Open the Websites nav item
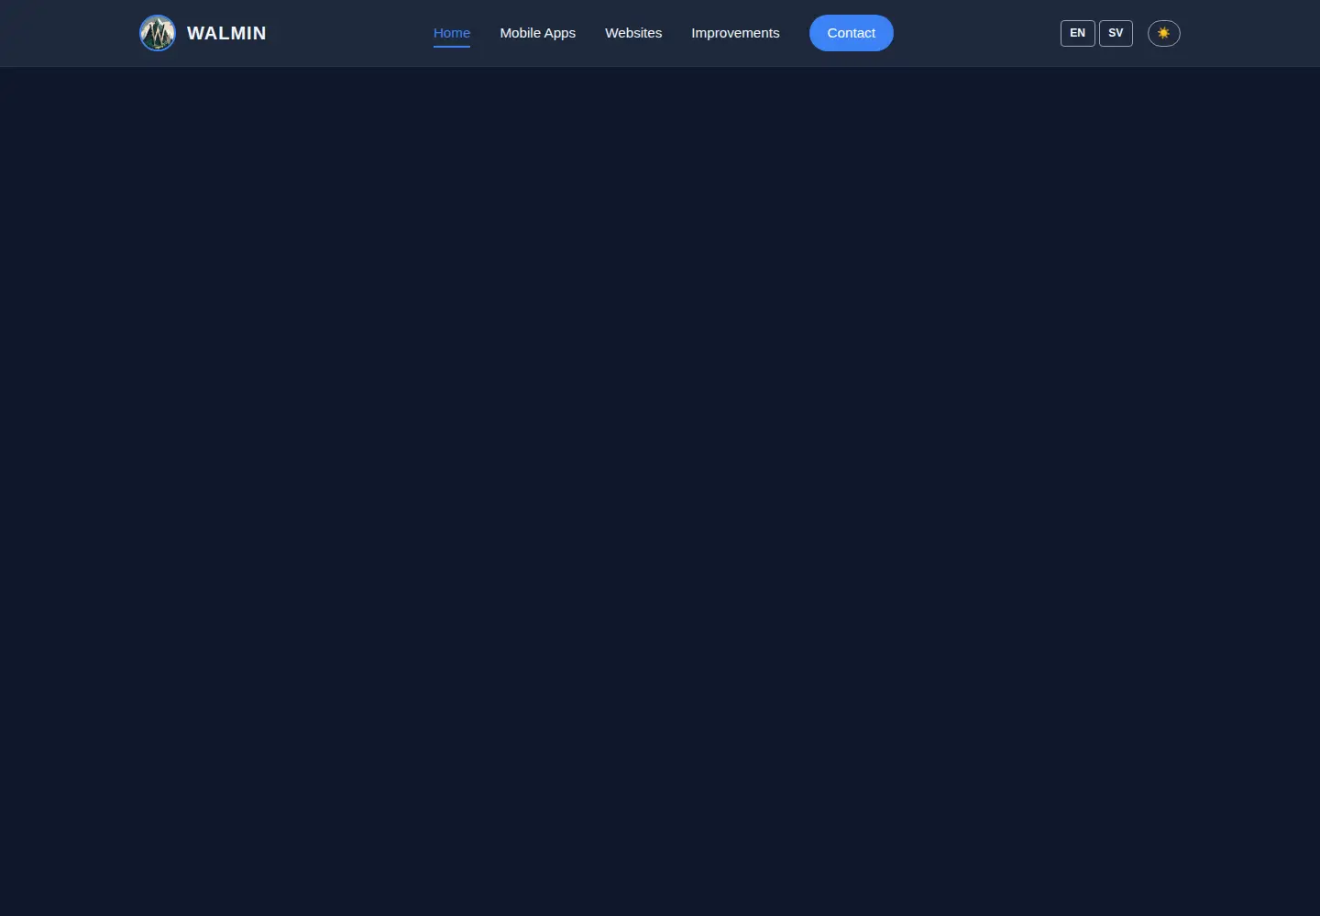The image size is (1320, 916). (633, 33)
